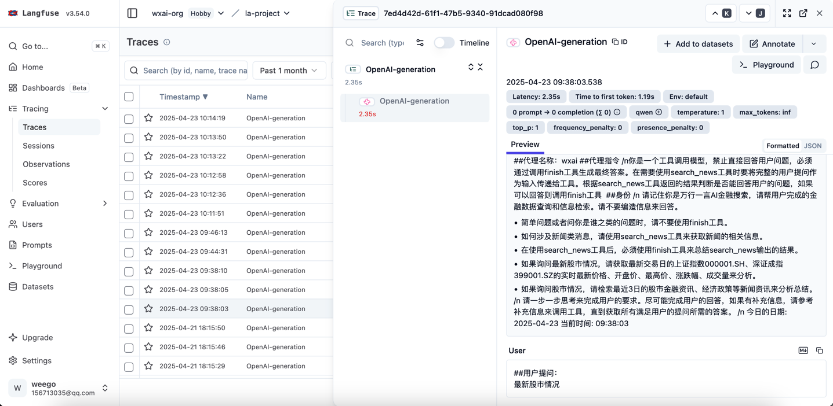Check the 2025-04-21 18:15:29 trace row
Screen dimensions: 833x406
click(x=129, y=367)
